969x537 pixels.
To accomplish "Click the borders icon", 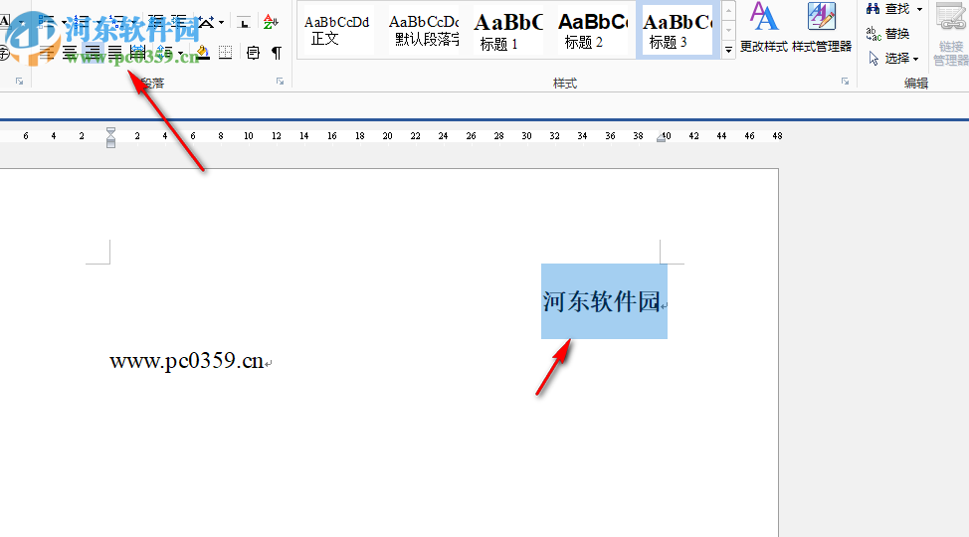I will pyautogui.click(x=226, y=53).
